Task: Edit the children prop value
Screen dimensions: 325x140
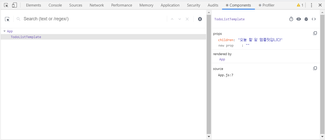Action: (260, 40)
